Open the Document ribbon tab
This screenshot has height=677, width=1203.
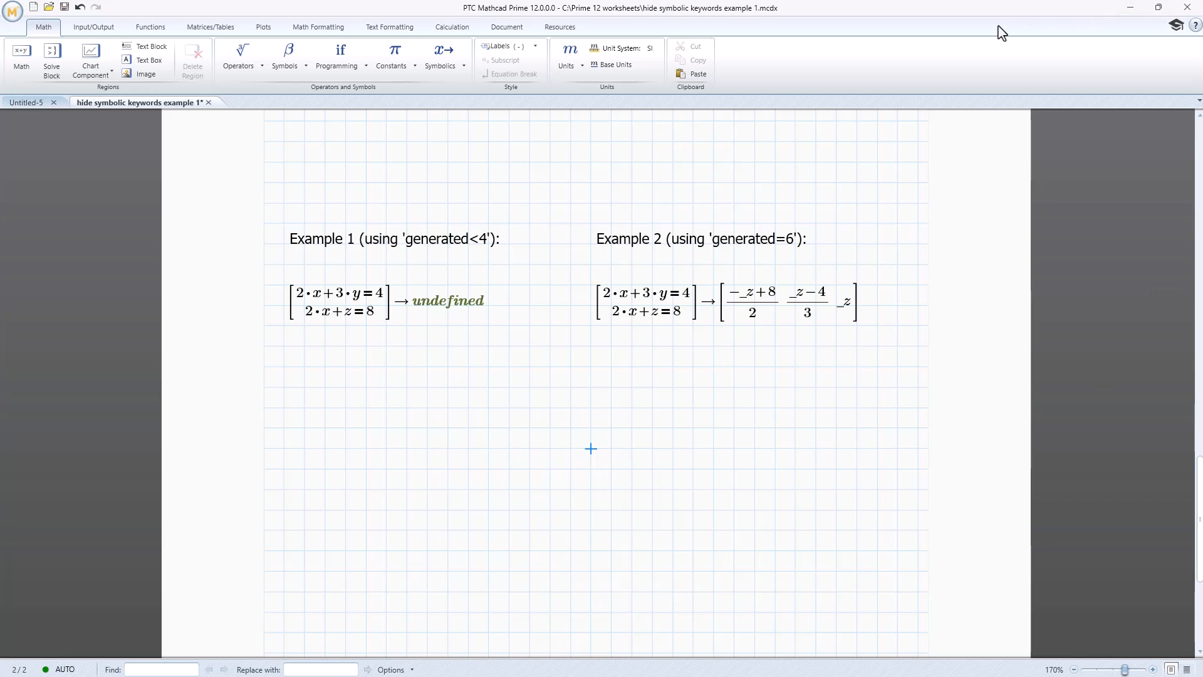tap(507, 27)
